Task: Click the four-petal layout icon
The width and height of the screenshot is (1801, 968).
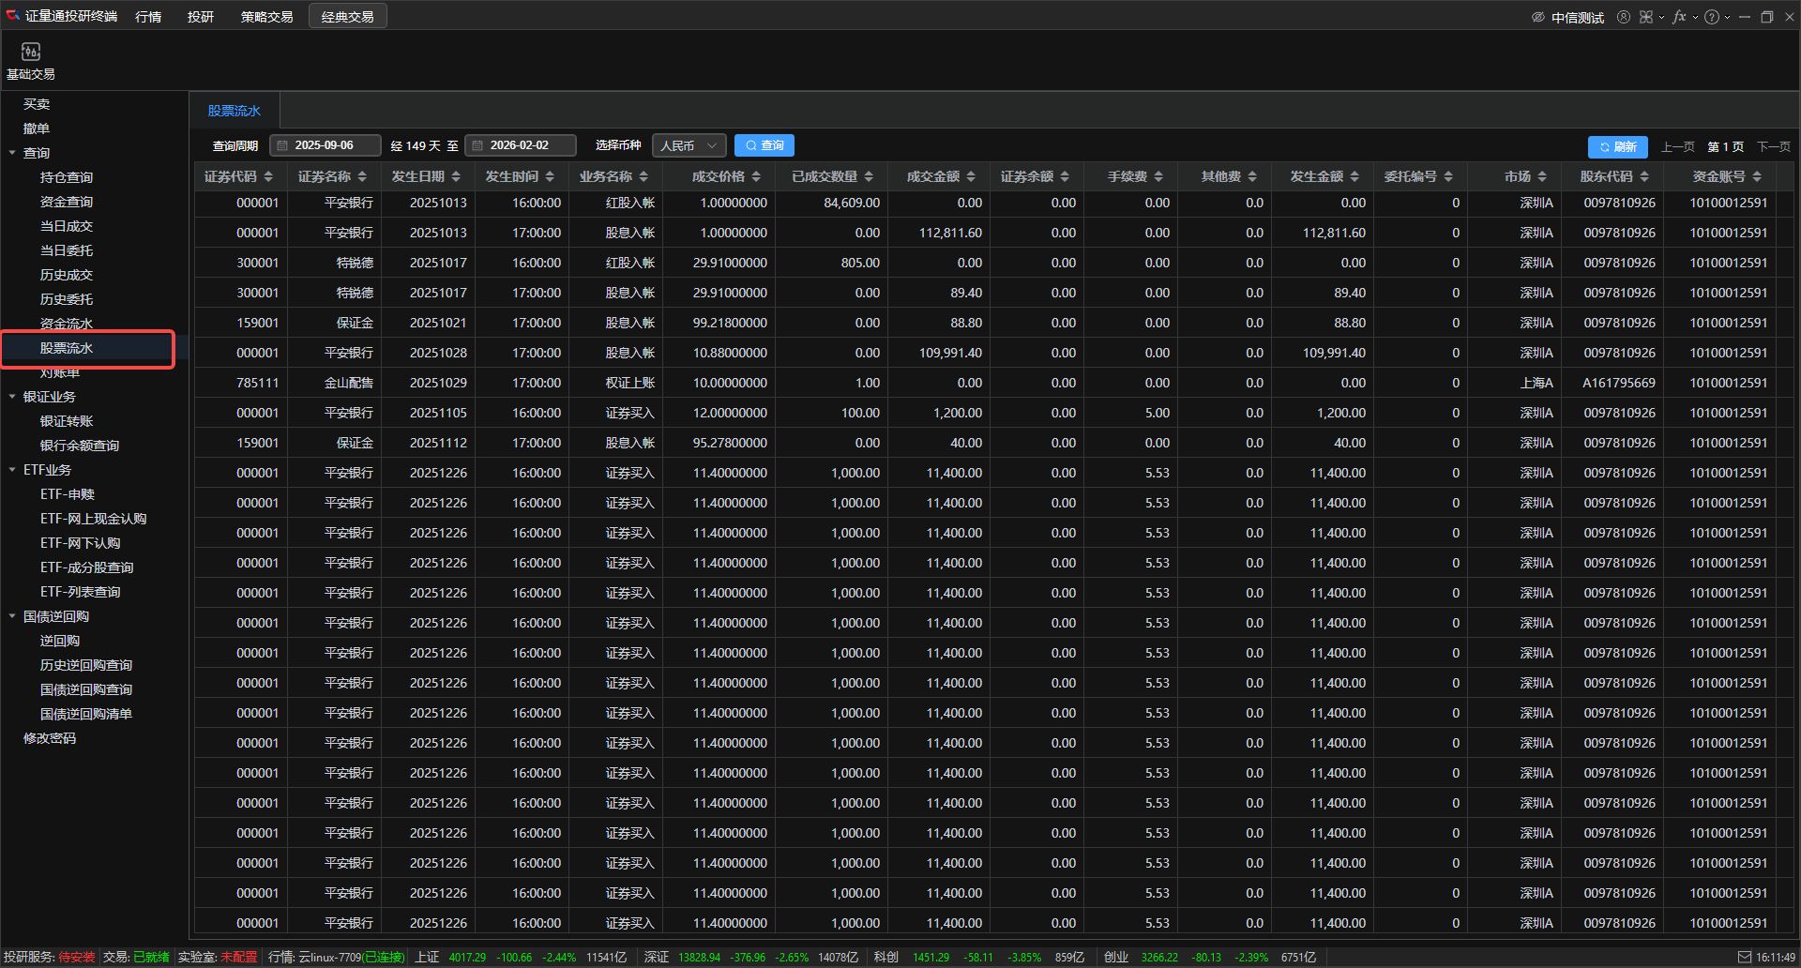Action: click(x=1646, y=17)
